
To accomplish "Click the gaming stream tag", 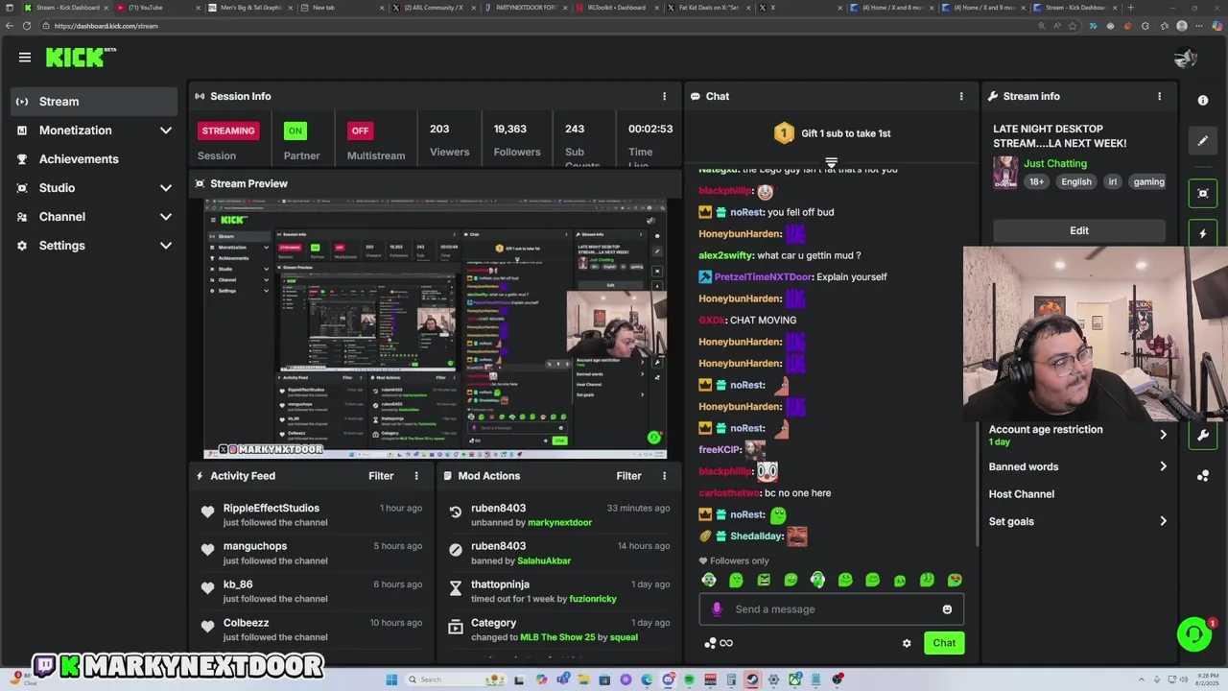I will point(1148,181).
